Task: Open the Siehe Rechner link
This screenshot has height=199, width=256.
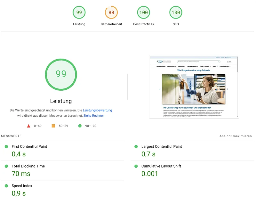Action: click(x=93, y=116)
